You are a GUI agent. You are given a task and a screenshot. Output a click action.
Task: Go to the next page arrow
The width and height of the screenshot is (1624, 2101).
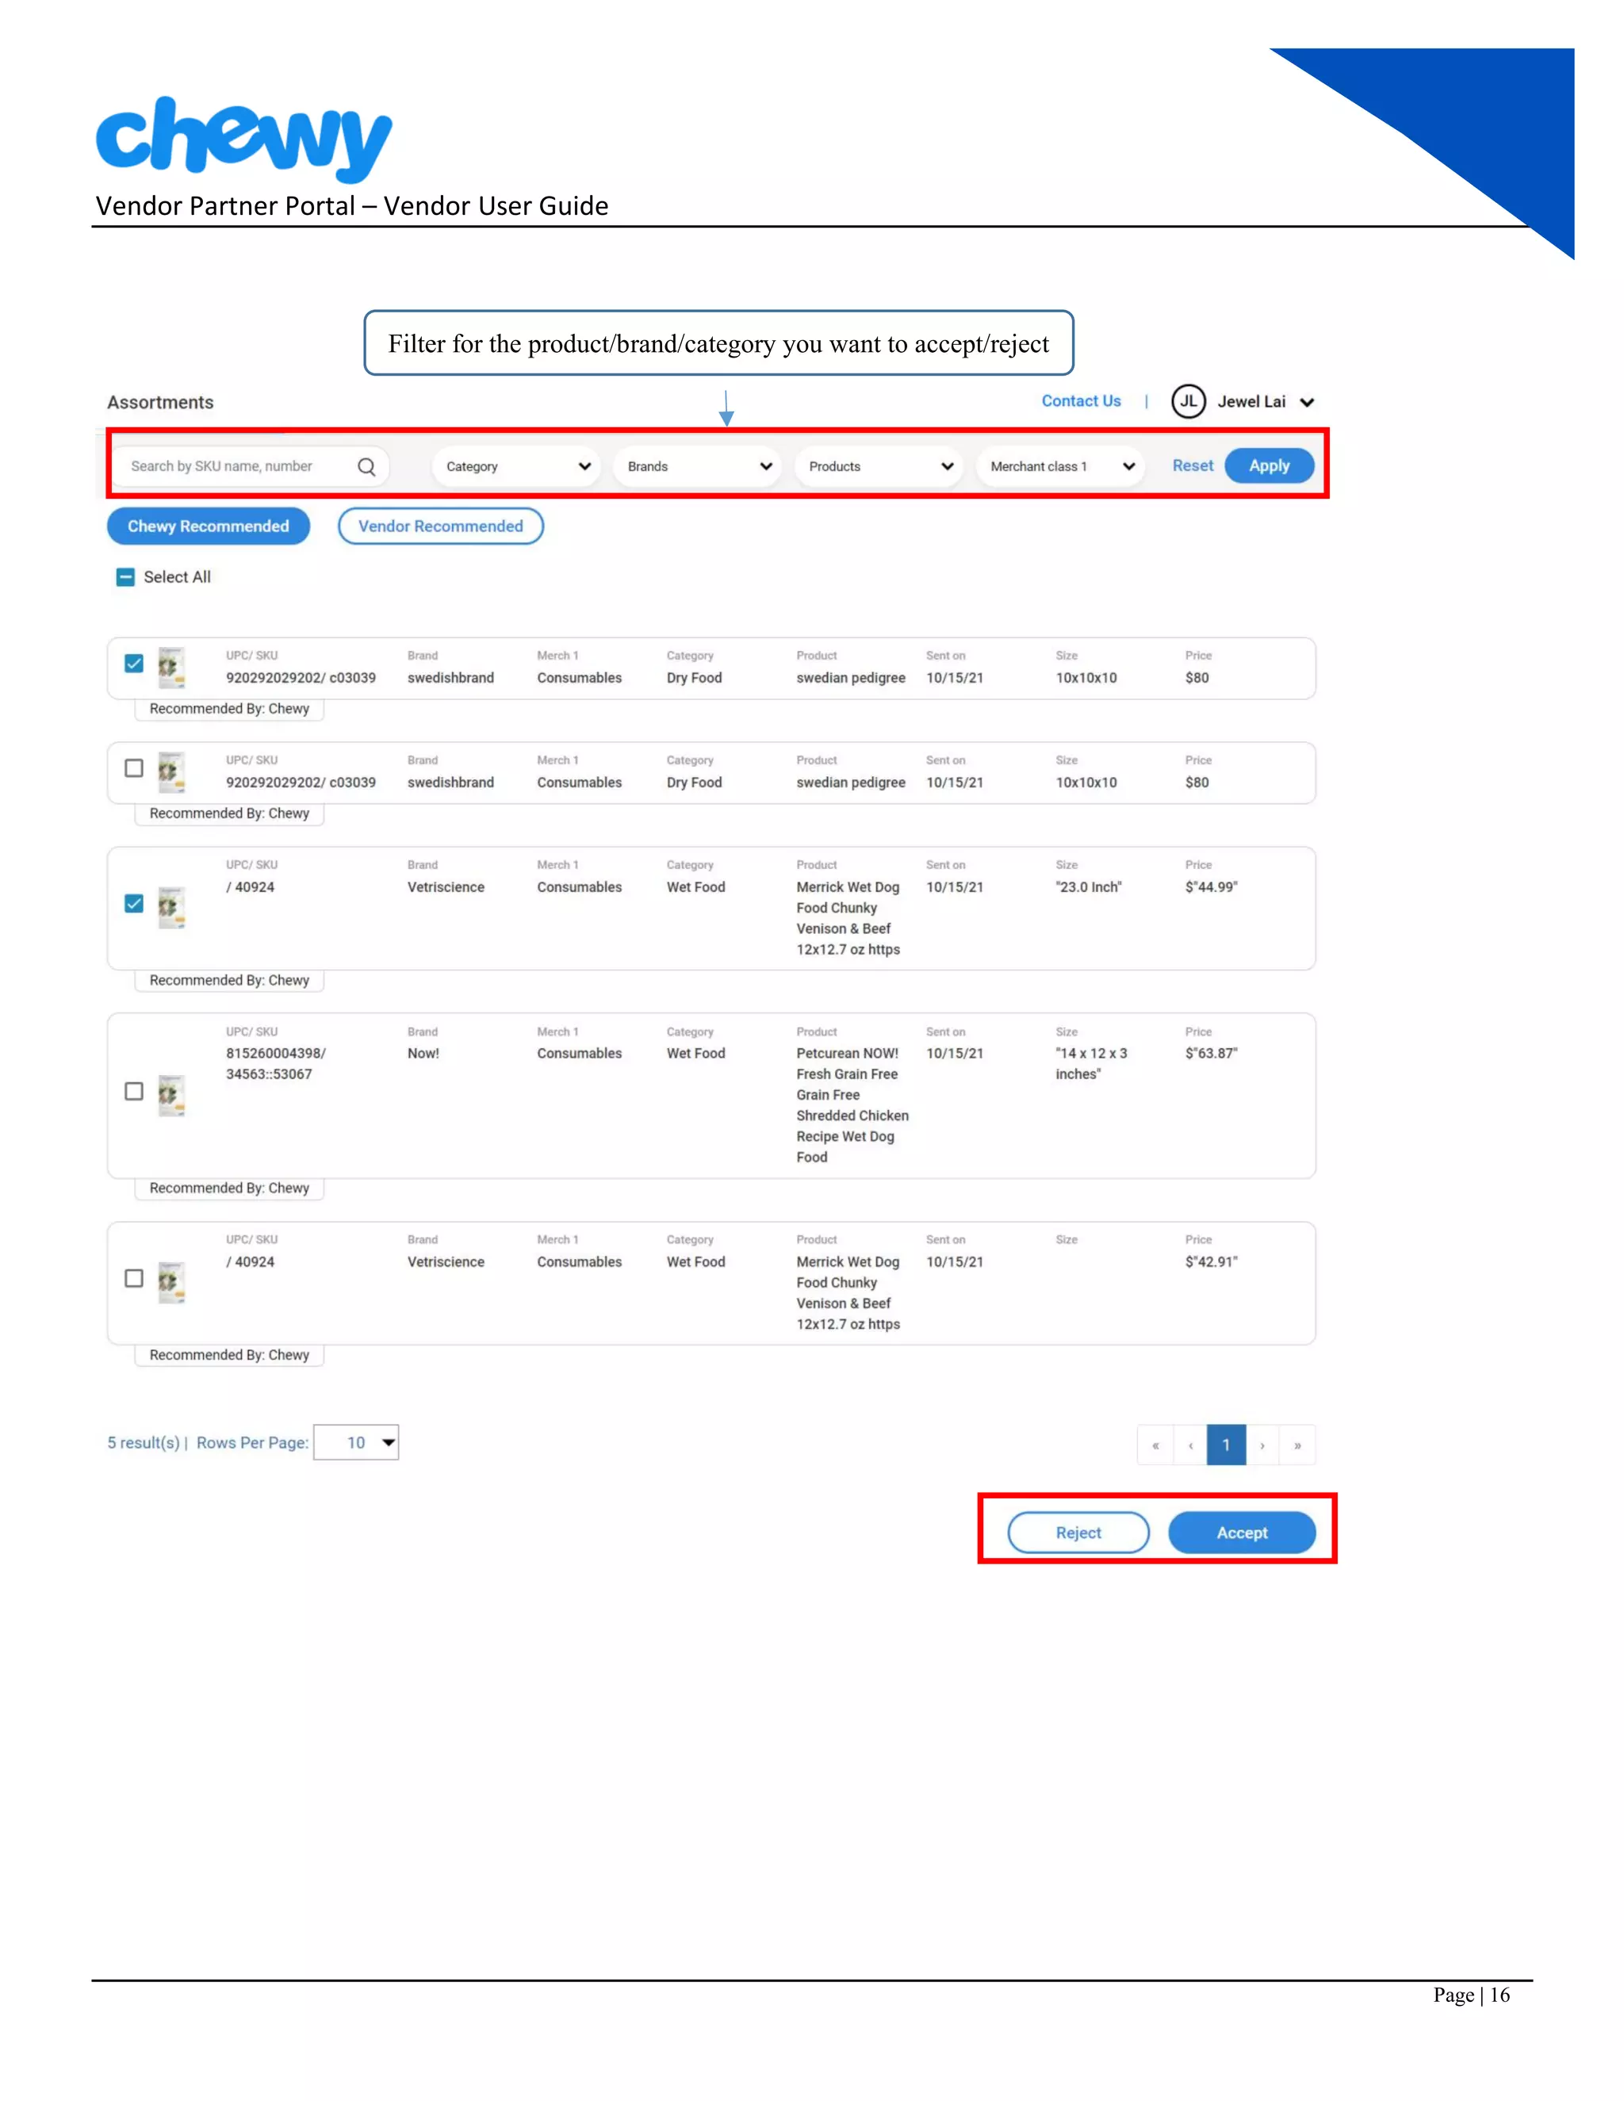(x=1262, y=1445)
